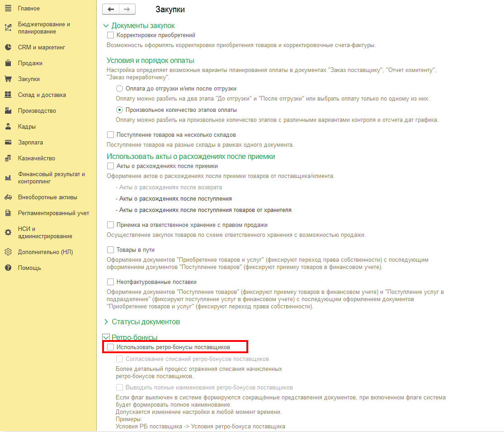Toggle the Товары в пути checkbox

click(x=111, y=250)
